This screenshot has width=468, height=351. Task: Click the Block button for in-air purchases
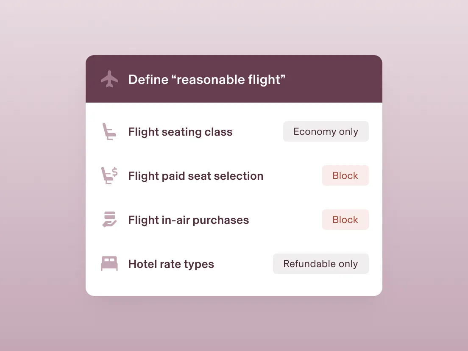coord(345,220)
